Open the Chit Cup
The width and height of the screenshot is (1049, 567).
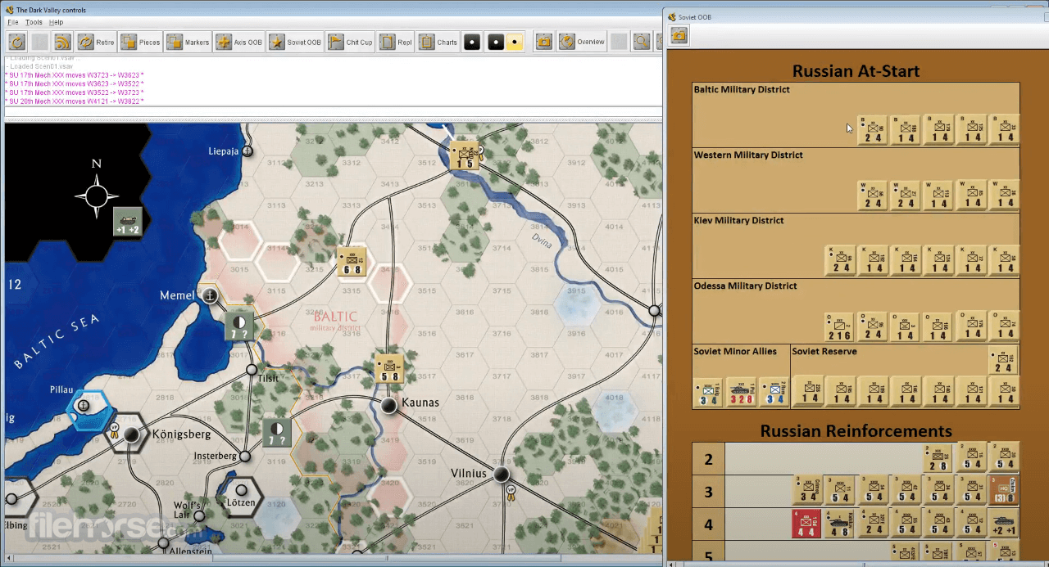(350, 42)
